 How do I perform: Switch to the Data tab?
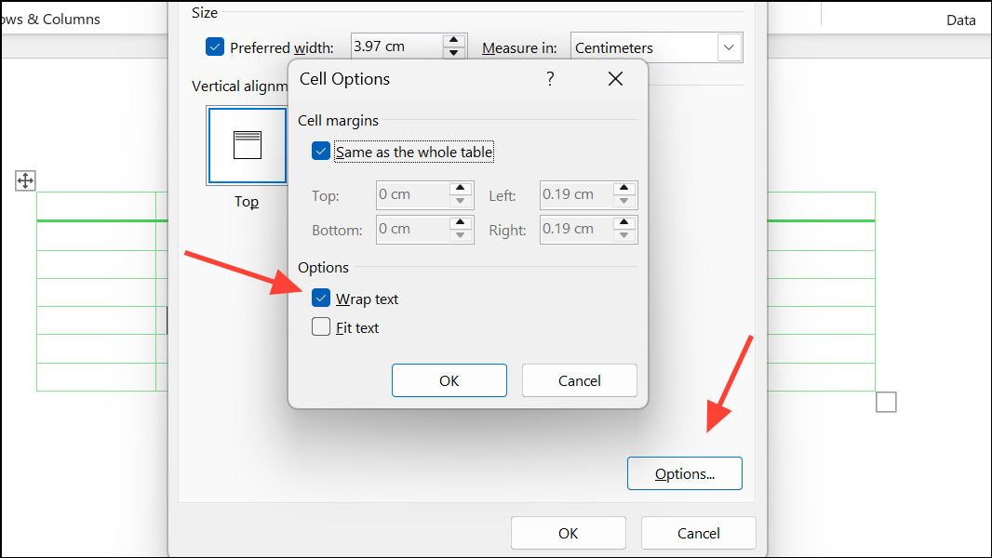click(960, 19)
